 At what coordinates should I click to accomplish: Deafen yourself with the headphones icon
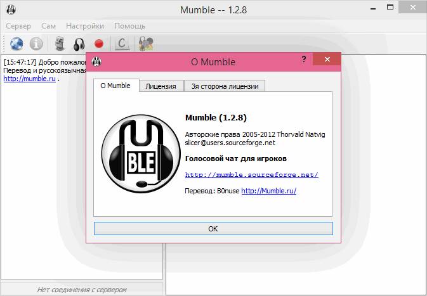coord(79,44)
